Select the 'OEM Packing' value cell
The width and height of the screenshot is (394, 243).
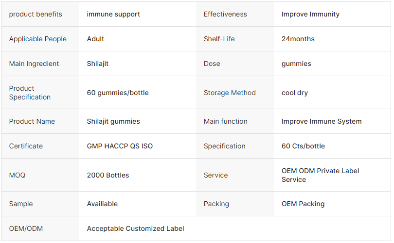(303, 204)
